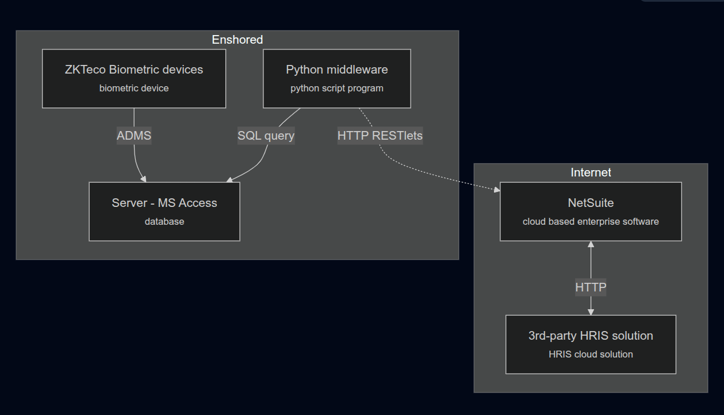Select the ZKTeco Biometric devices node

click(x=134, y=79)
